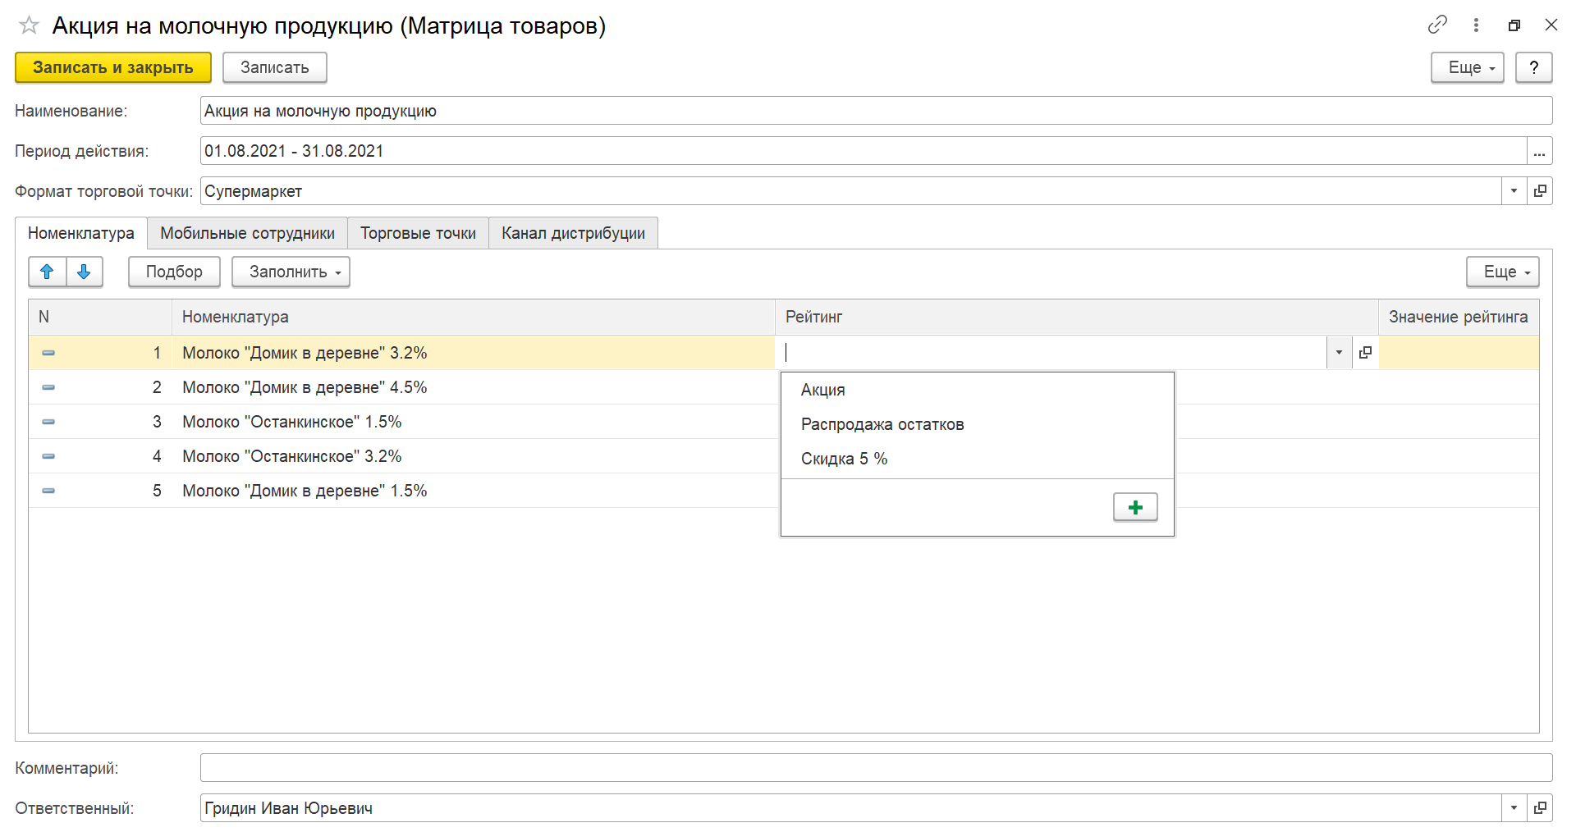Focus the Наименование input field
The image size is (1576, 832).
[x=876, y=111]
